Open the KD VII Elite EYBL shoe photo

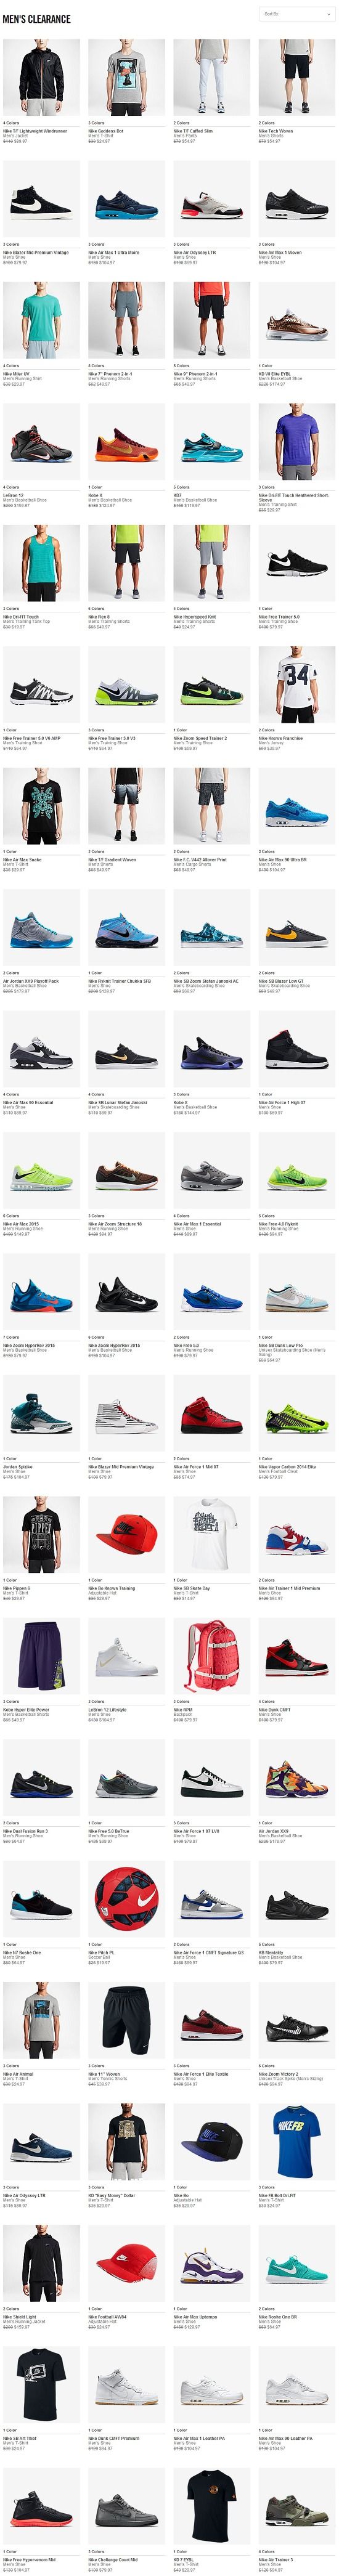pyautogui.click(x=297, y=321)
